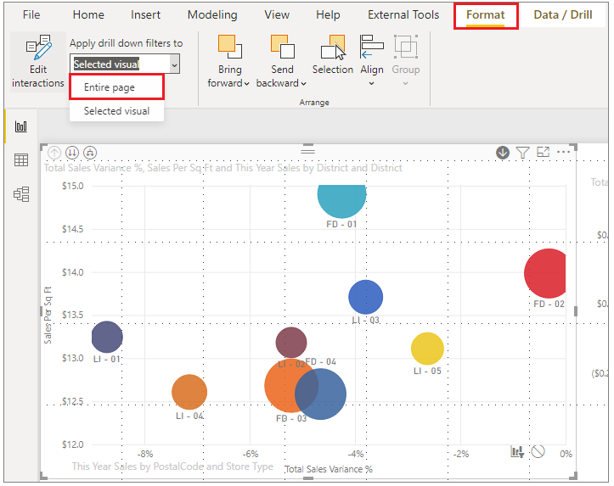Image resolution: width=614 pixels, height=486 pixels.
Task: Choose Entire page from dropdown list
Action: (x=116, y=87)
